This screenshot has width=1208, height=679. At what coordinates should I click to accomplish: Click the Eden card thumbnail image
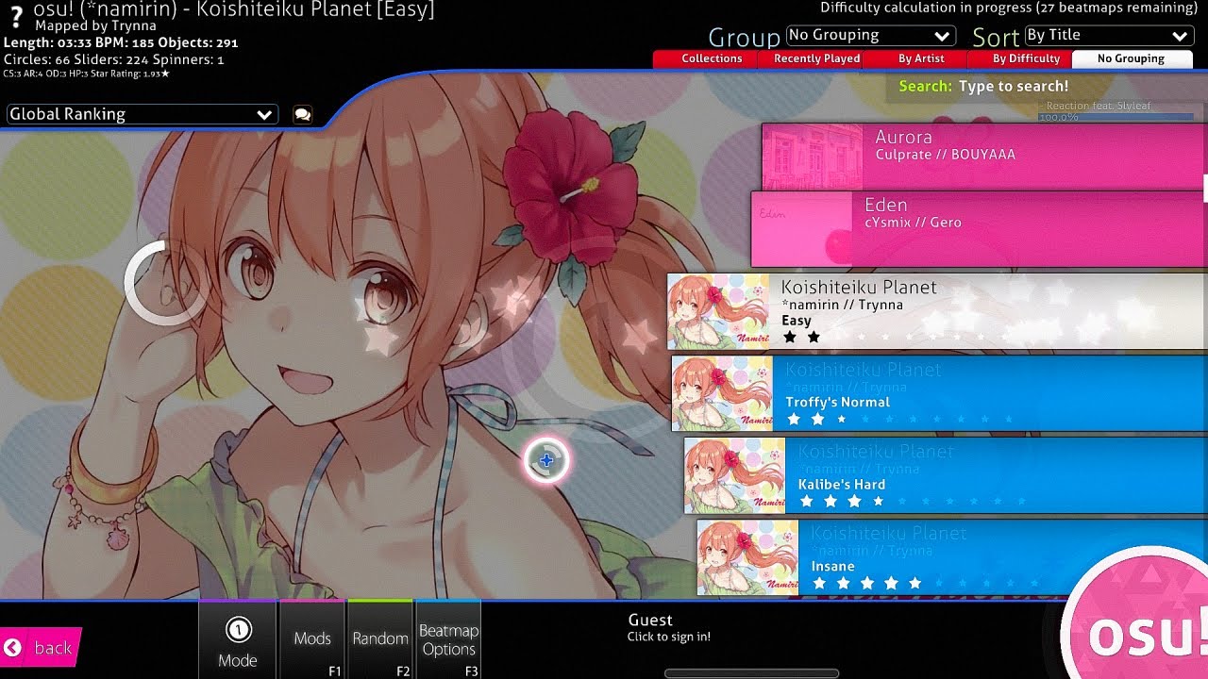coord(801,229)
